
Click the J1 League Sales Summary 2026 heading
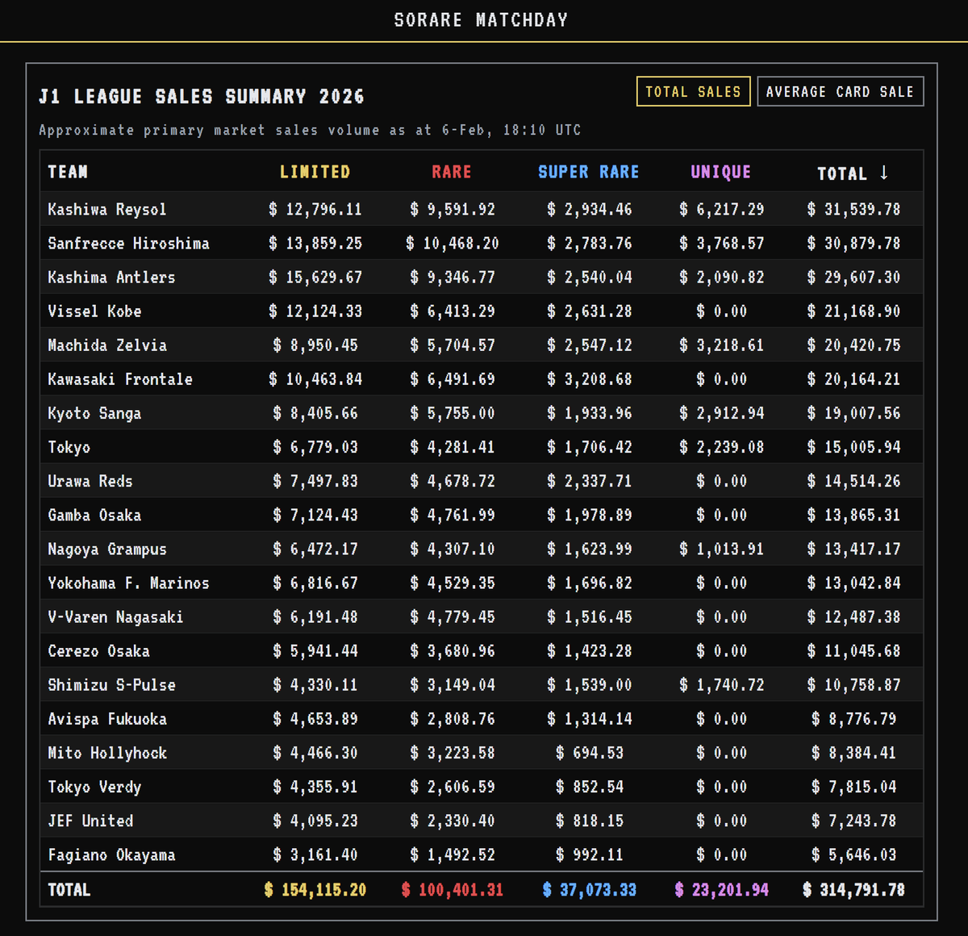click(202, 97)
